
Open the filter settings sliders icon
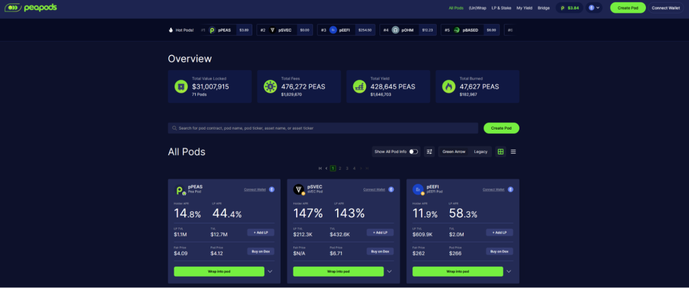pos(429,152)
